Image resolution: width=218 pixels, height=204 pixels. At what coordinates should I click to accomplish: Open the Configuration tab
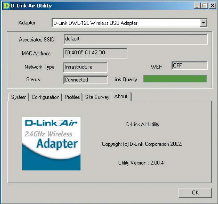[x=45, y=97]
